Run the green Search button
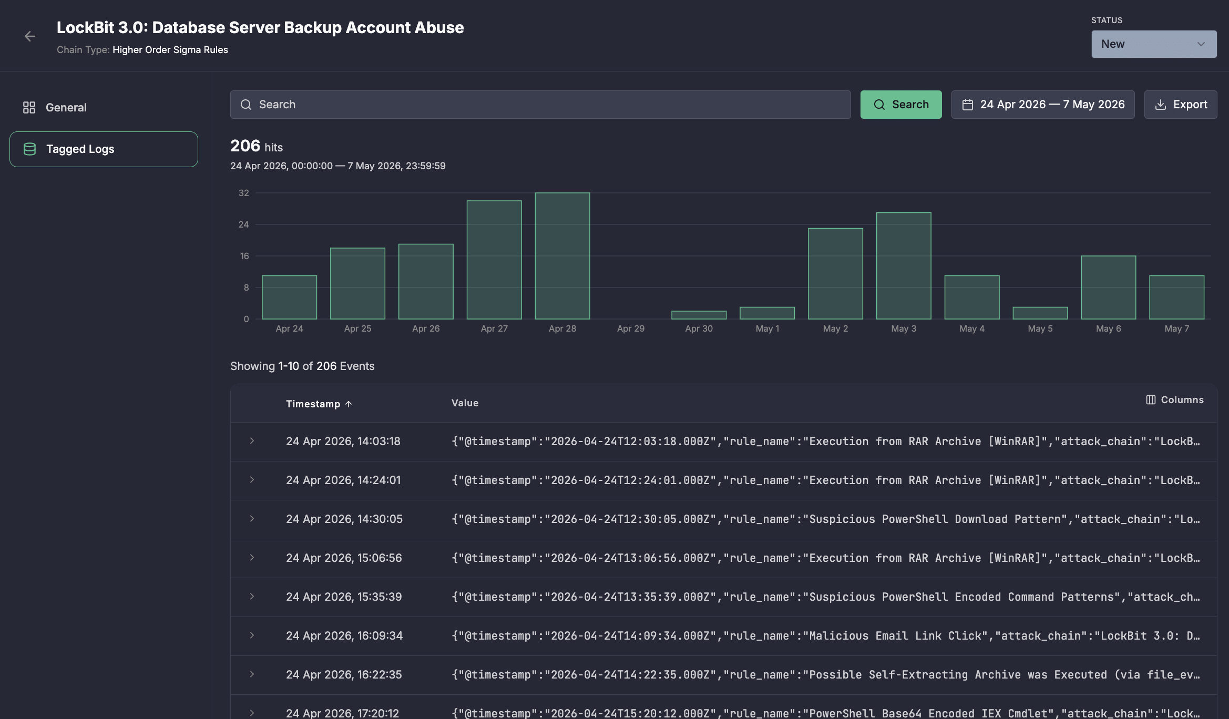1229x719 pixels. click(901, 105)
